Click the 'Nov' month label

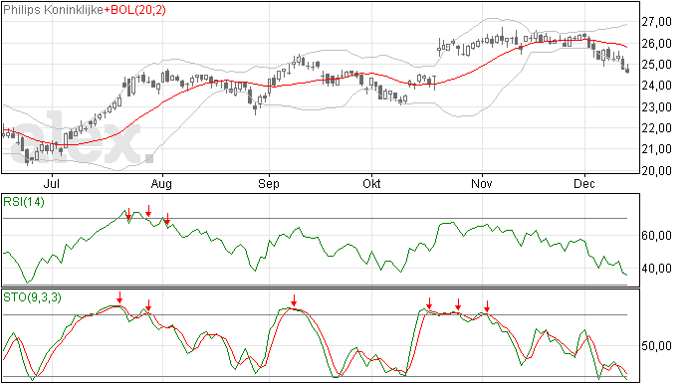point(482,184)
